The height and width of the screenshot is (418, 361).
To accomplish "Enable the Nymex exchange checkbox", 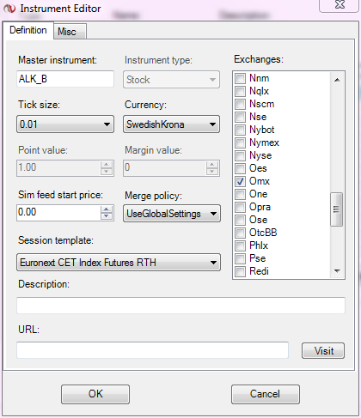I will point(240,142).
